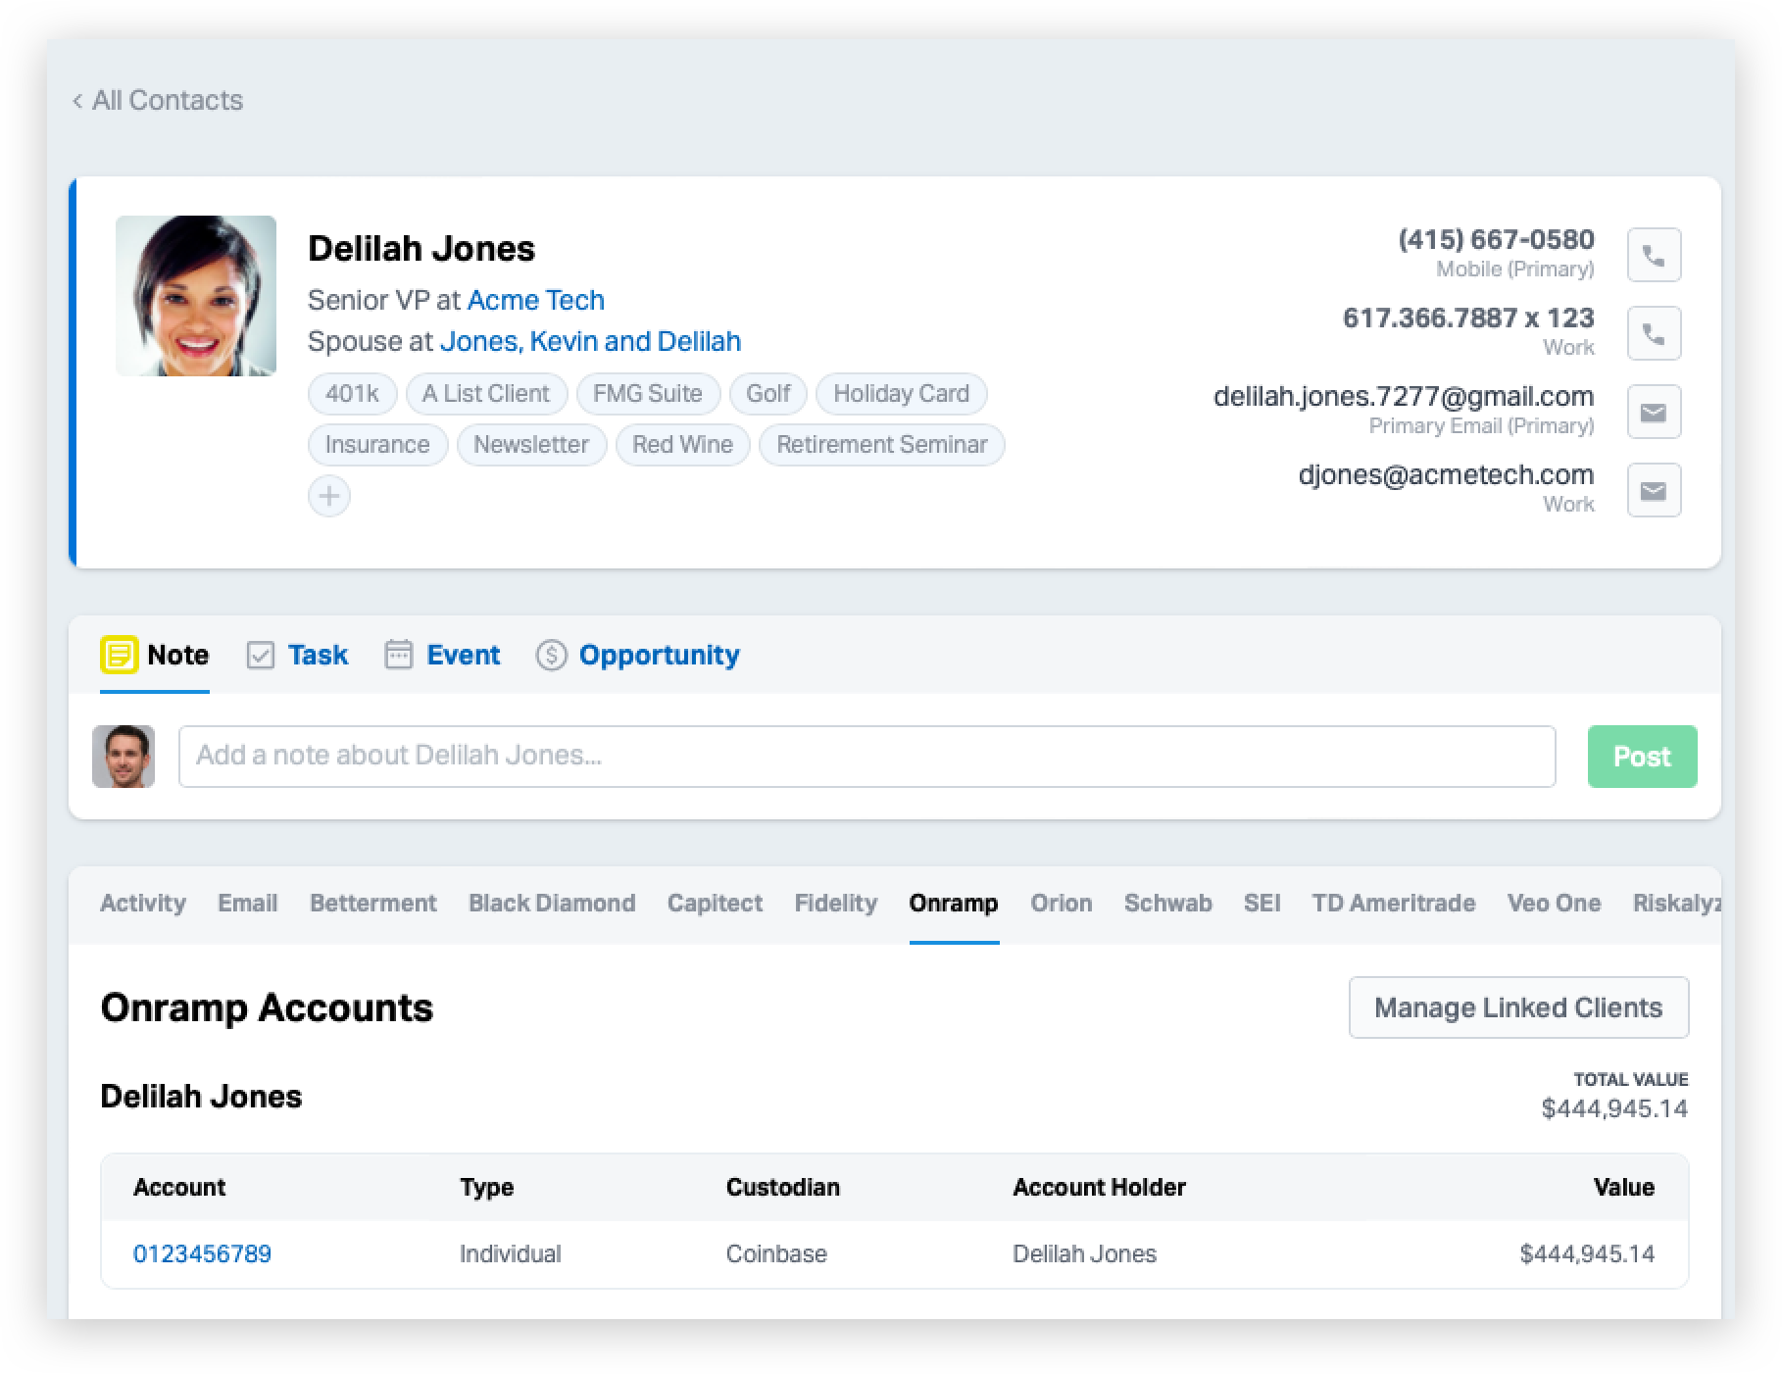Click the Onramp Accounts heading
Screen dimensions: 1782x1374
pos(267,1007)
